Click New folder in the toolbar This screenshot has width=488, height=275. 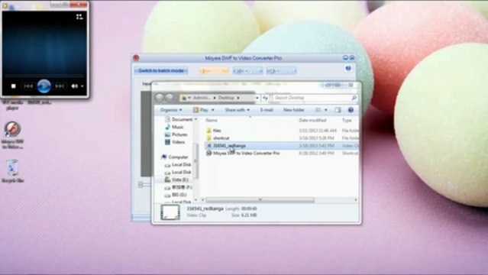[294, 110]
